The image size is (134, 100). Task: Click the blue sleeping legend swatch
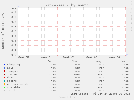pos(5,65)
